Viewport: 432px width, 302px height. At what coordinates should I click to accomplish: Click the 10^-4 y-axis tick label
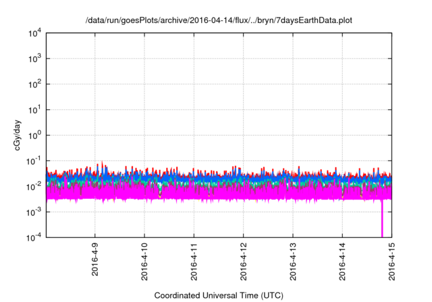click(34, 237)
